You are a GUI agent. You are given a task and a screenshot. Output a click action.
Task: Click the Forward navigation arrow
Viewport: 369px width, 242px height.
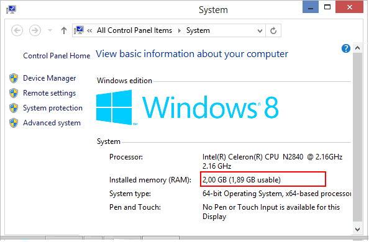(35, 30)
